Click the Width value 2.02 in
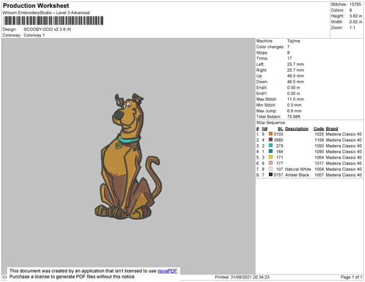 (x=356, y=22)
